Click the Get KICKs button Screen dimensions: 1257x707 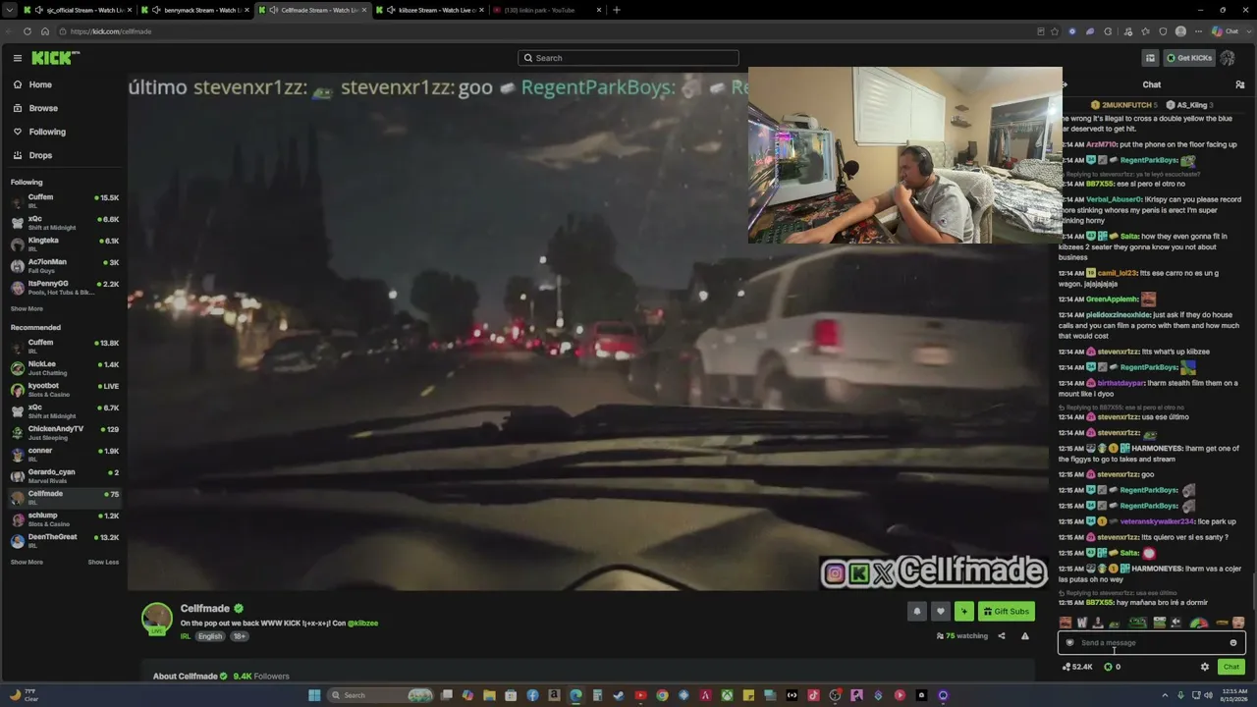coord(1189,58)
